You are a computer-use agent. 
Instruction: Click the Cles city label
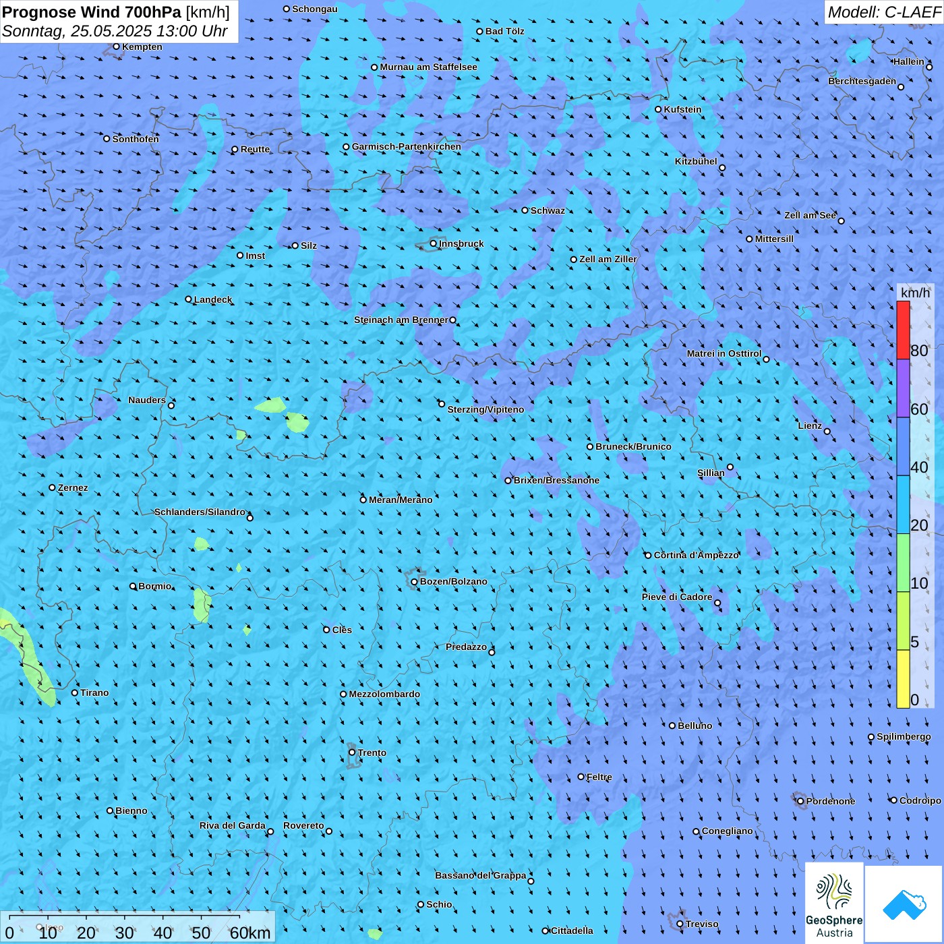click(x=343, y=630)
